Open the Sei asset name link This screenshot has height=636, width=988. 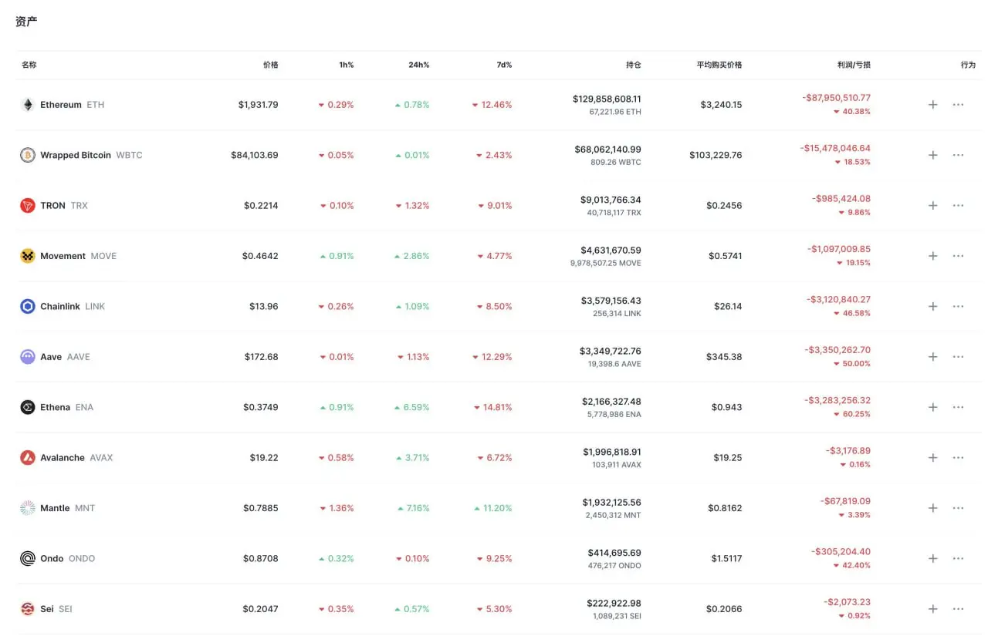coord(47,609)
